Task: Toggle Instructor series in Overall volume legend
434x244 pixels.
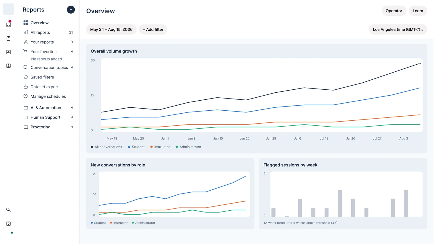Action: click(160, 147)
